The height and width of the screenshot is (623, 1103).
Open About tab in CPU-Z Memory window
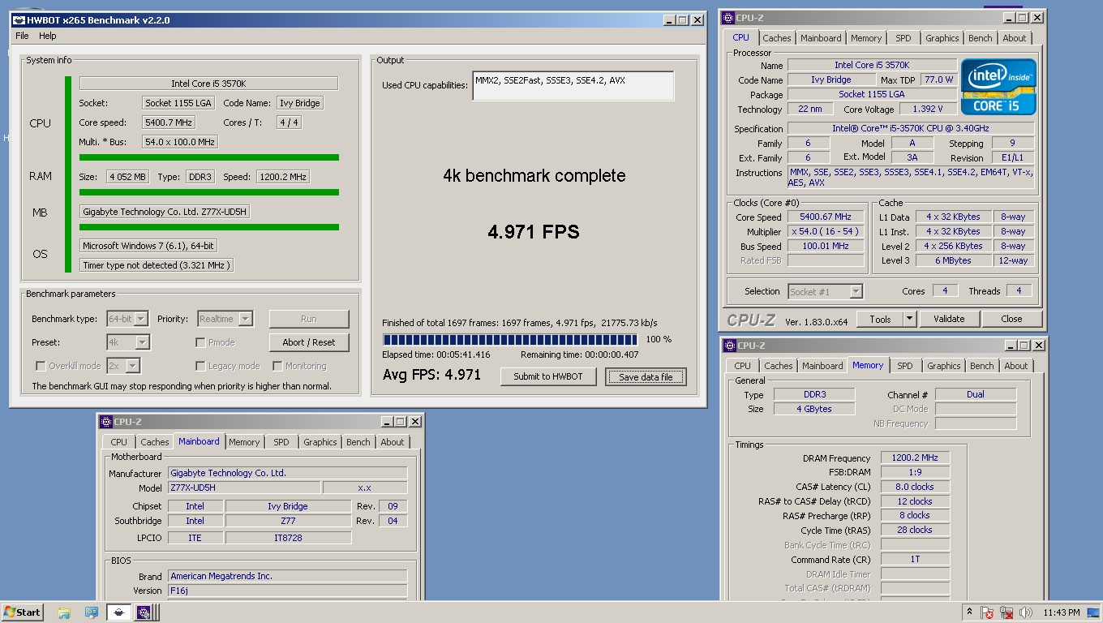pos(1016,367)
